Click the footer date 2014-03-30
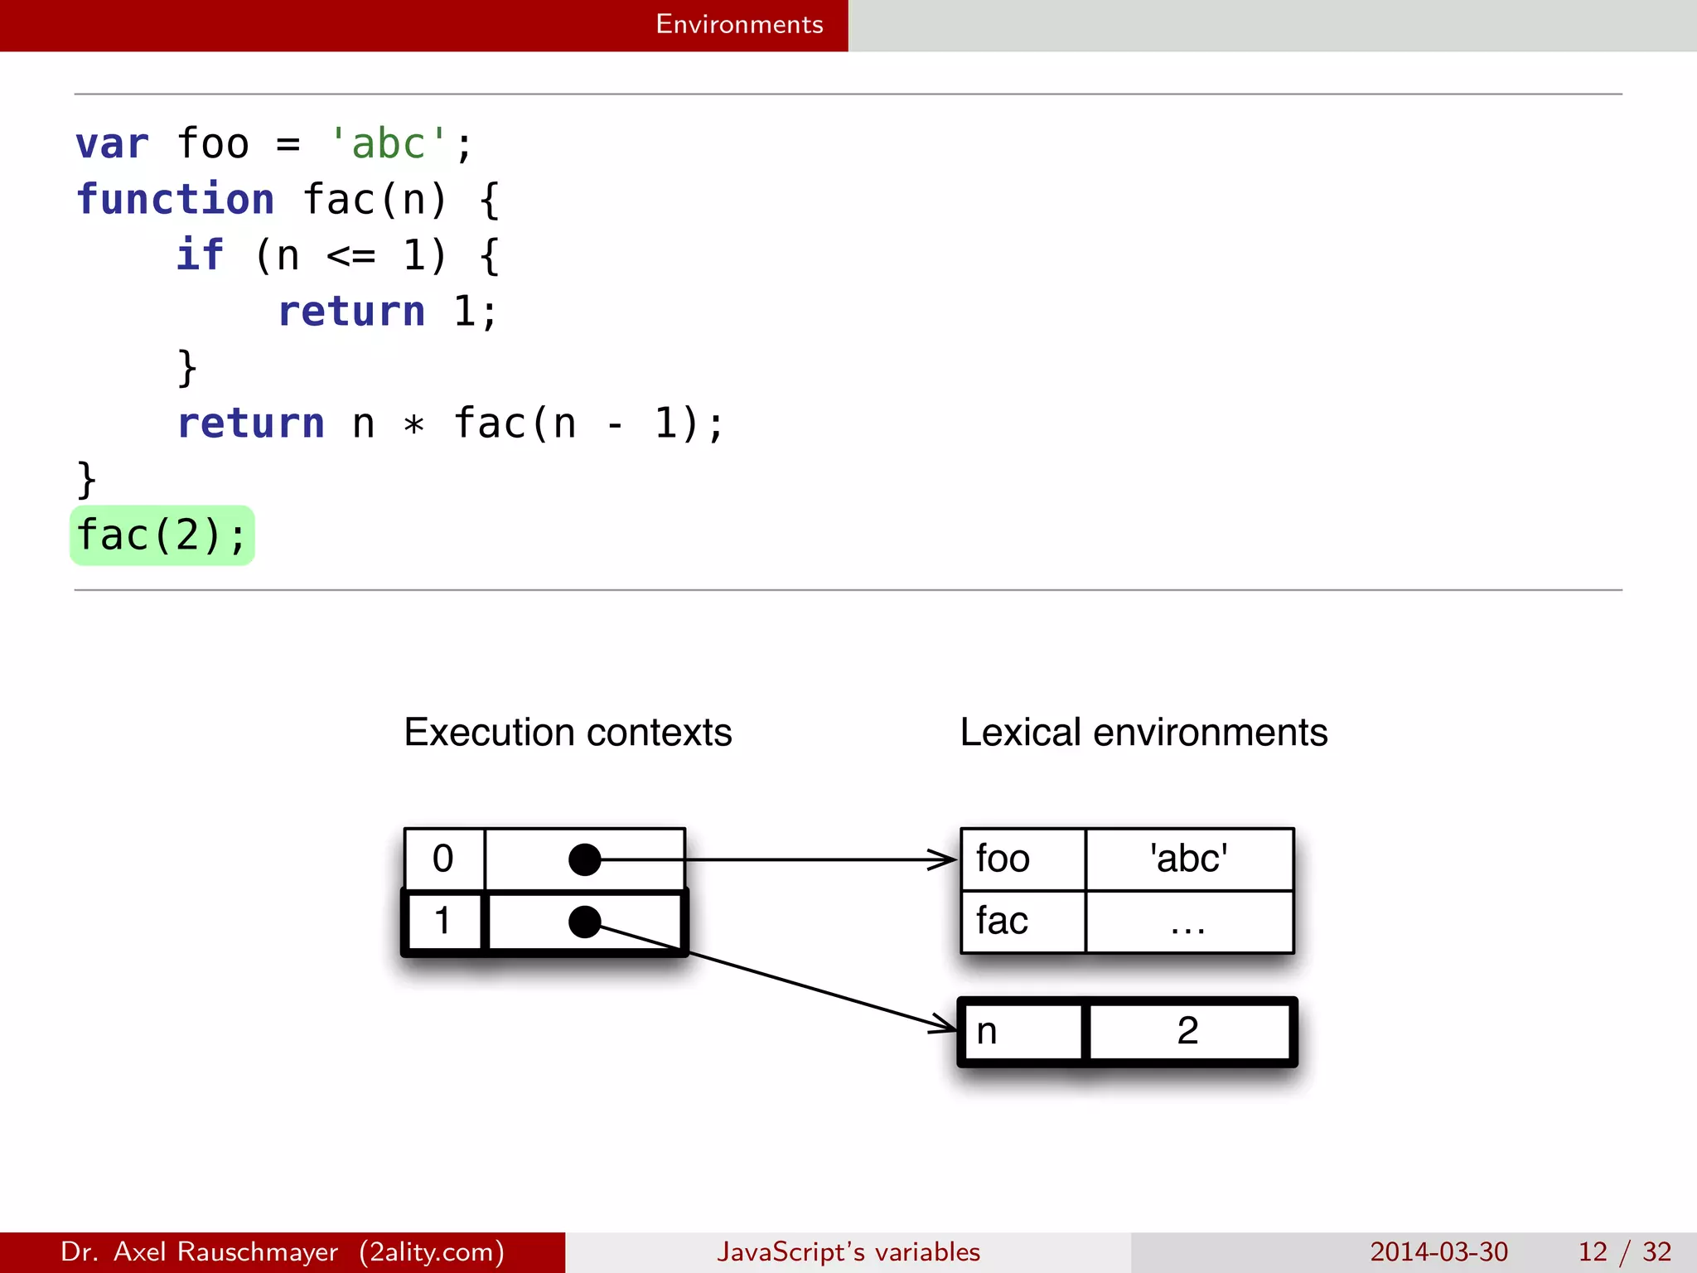The width and height of the screenshot is (1697, 1273). [x=1439, y=1251]
